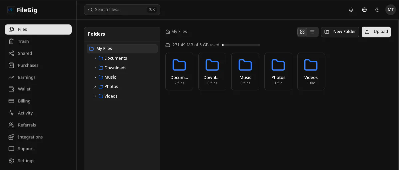Expand the Photos tree chevron

[95, 86]
